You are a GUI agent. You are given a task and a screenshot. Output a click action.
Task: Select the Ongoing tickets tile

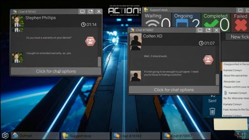pos(186,21)
